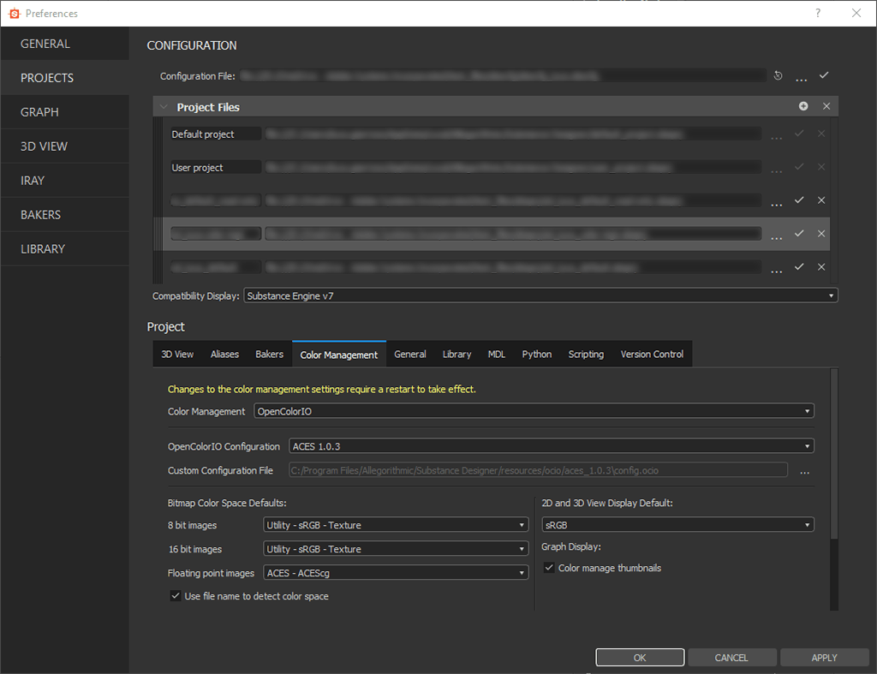The width and height of the screenshot is (877, 674).
Task: Add a new project file with the plus icon
Action: coord(803,105)
